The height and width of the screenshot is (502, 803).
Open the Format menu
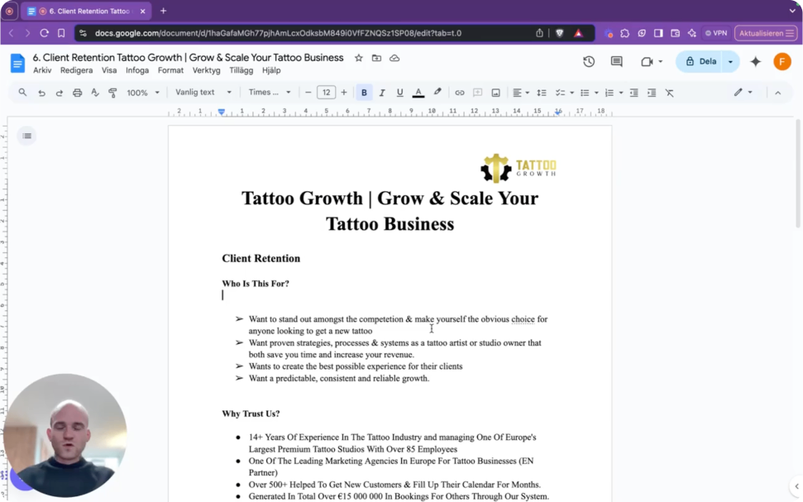click(x=170, y=70)
